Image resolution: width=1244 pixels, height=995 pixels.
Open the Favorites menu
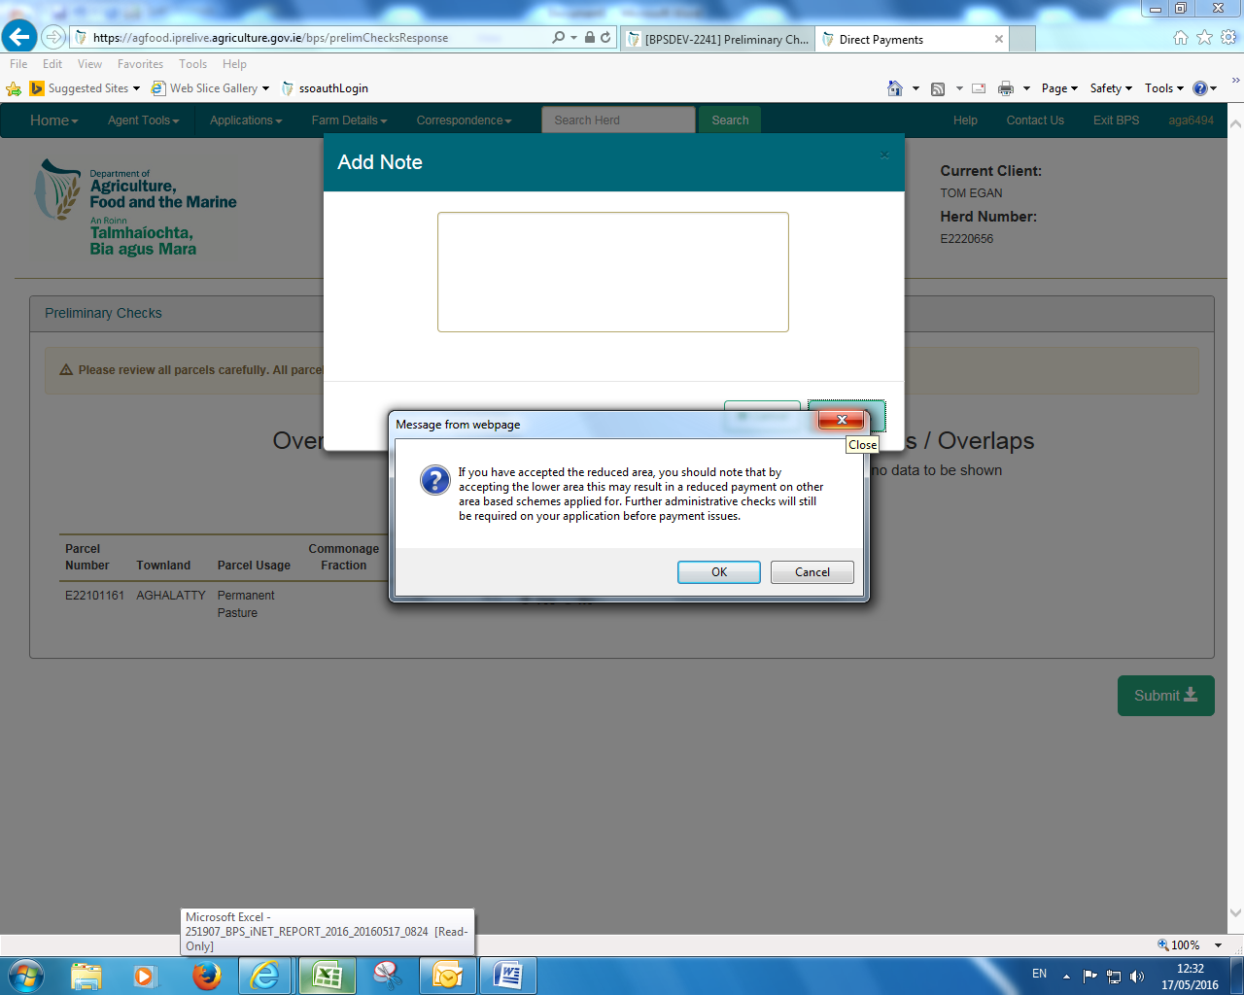[x=140, y=64]
